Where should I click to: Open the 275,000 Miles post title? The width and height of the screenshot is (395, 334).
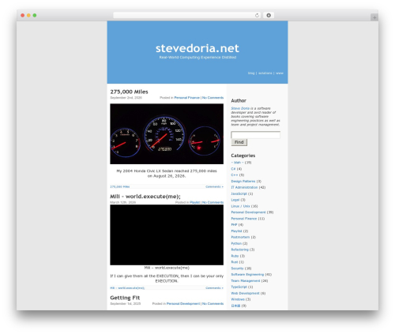(x=129, y=92)
